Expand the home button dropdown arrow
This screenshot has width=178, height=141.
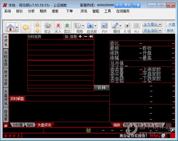point(17,27)
